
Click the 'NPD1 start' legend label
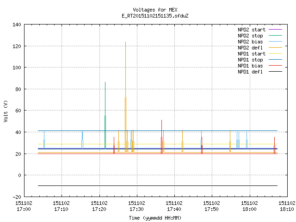252,54
